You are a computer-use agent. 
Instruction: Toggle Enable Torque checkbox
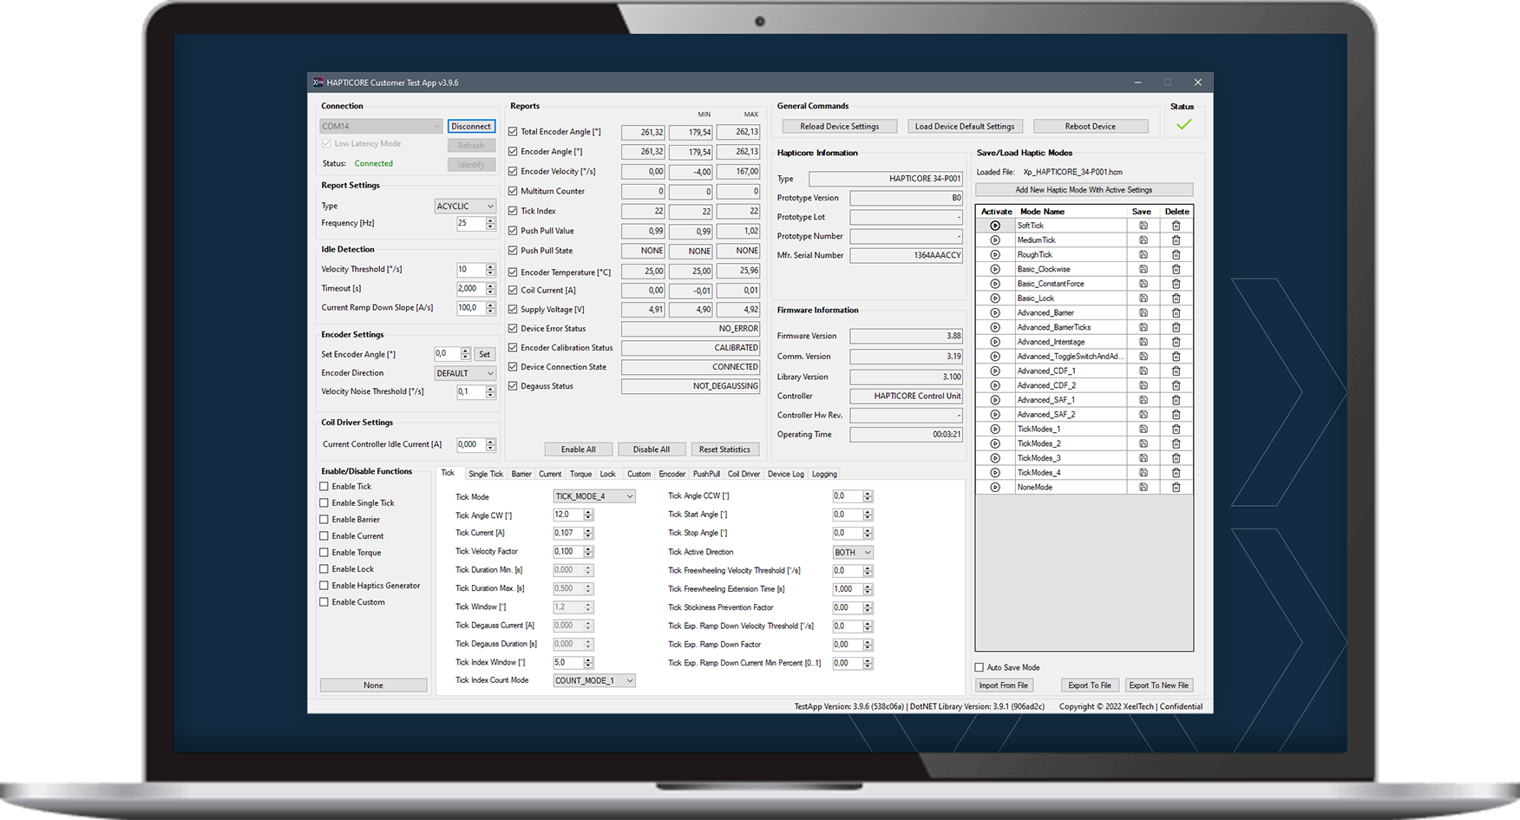(324, 553)
